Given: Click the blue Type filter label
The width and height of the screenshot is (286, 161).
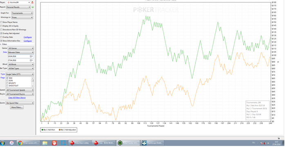Looking at the screenshot, I should [x=3, y=74].
